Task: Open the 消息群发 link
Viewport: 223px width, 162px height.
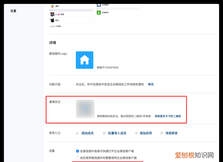Action: [171, 133]
